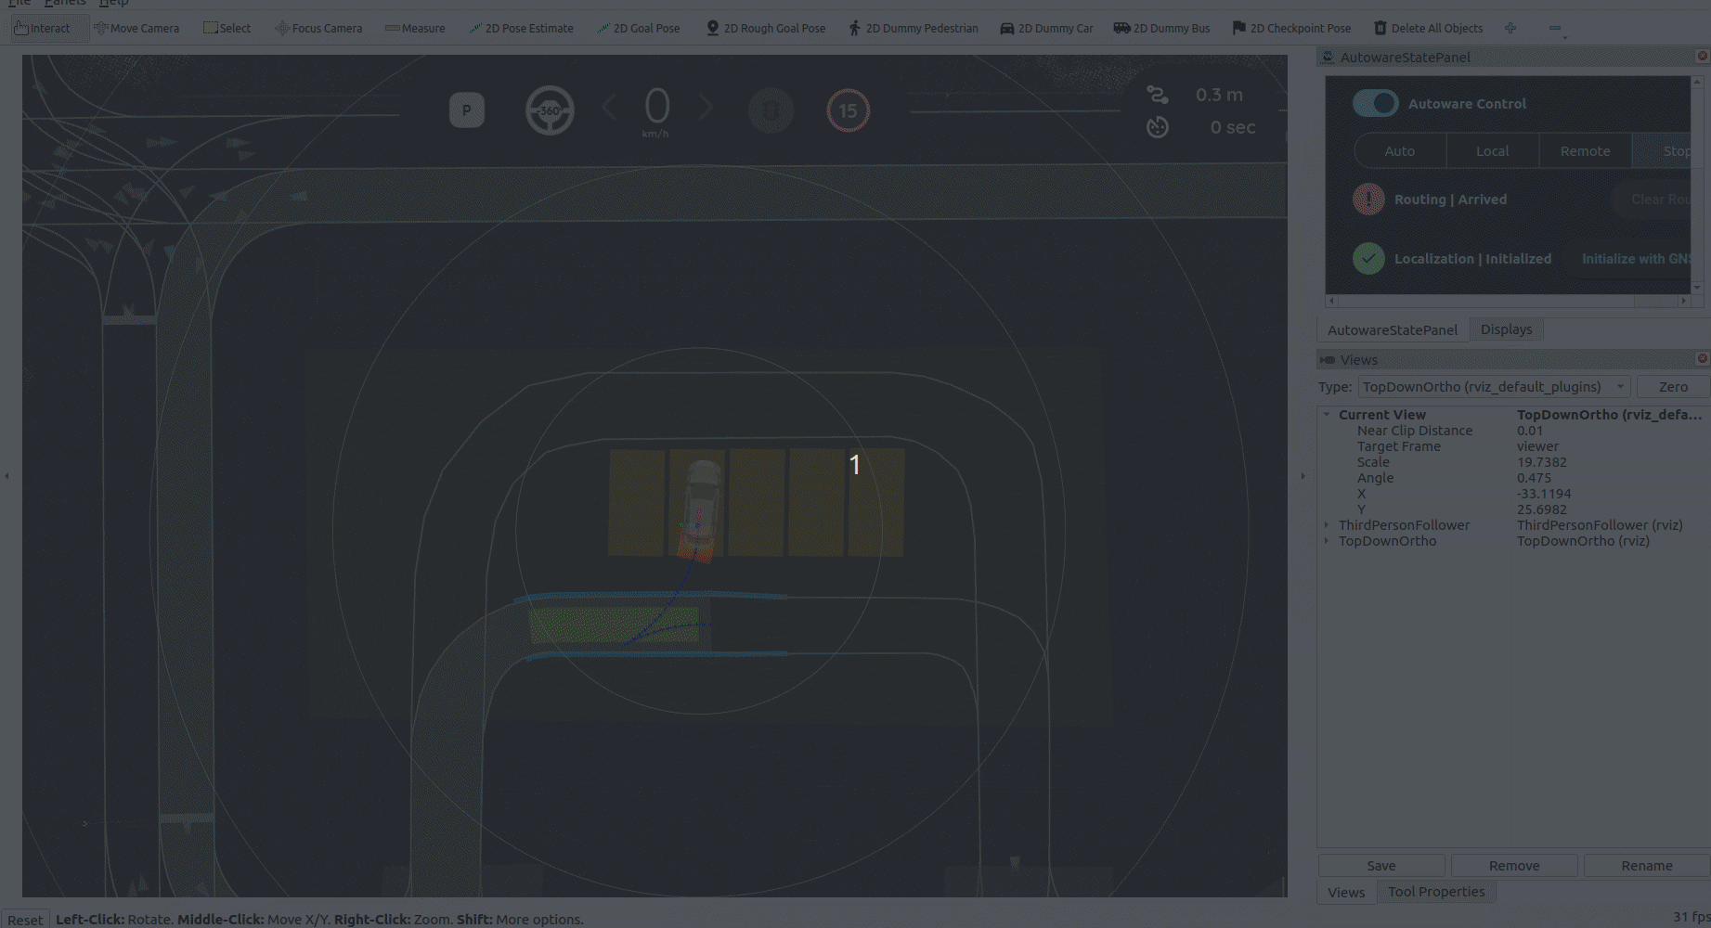The width and height of the screenshot is (1711, 928).
Task: Click the AutowareStatePanel vertical scrollbar
Action: (1697, 186)
